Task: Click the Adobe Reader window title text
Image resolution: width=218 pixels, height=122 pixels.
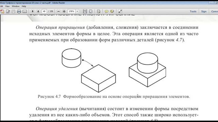Action: click(33, 3)
